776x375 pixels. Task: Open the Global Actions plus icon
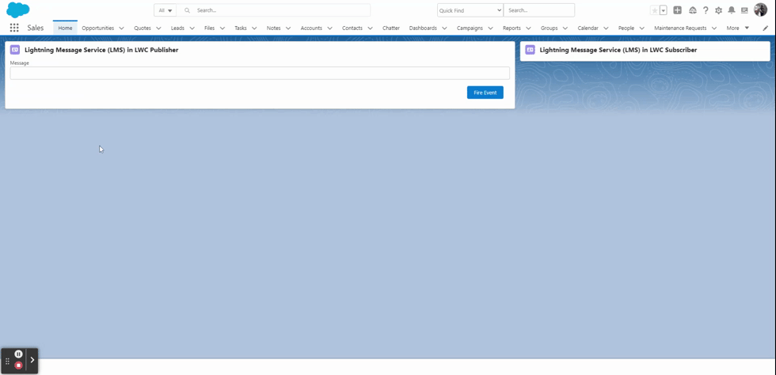point(678,10)
